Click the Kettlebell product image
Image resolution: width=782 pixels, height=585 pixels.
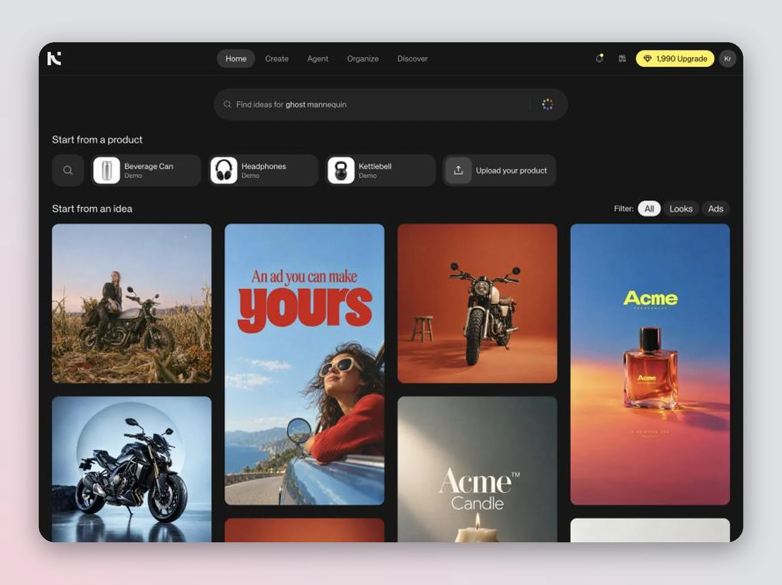click(341, 170)
